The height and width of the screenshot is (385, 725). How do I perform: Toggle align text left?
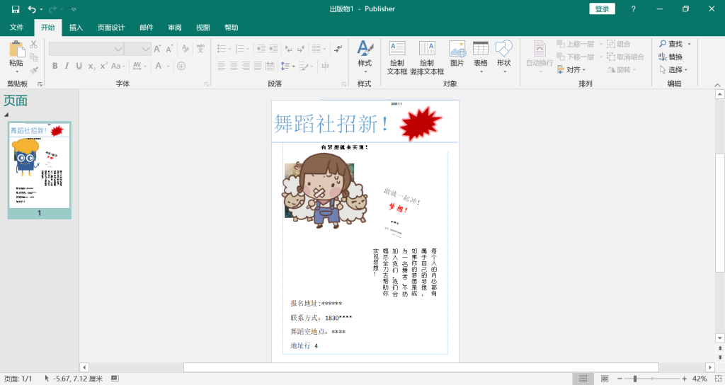click(x=222, y=66)
